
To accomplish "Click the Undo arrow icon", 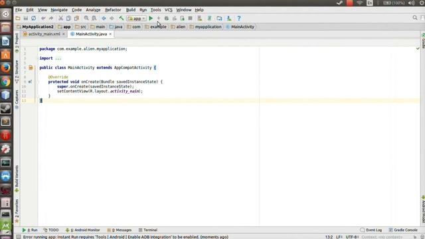I will coord(43,19).
